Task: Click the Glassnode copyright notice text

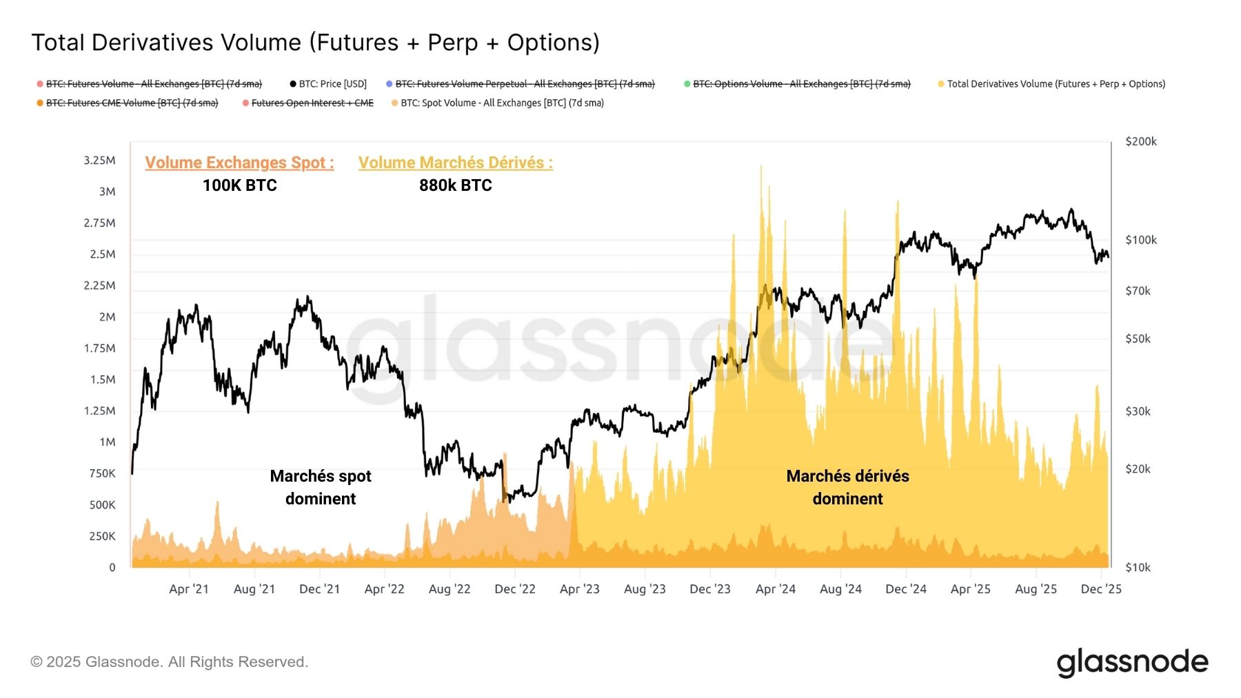Action: tap(169, 662)
